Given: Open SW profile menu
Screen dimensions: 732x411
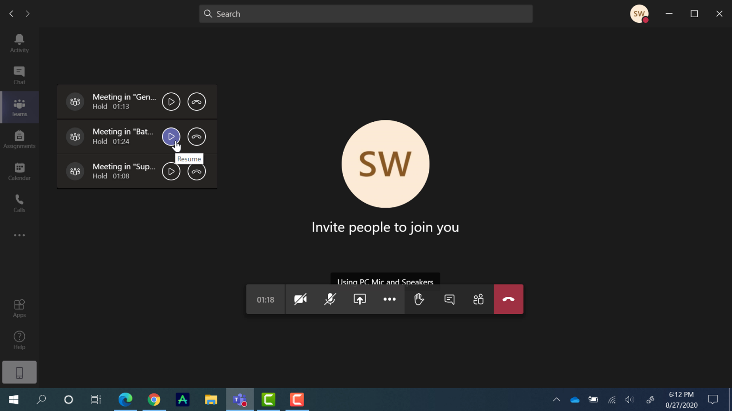Looking at the screenshot, I should pyautogui.click(x=639, y=14).
